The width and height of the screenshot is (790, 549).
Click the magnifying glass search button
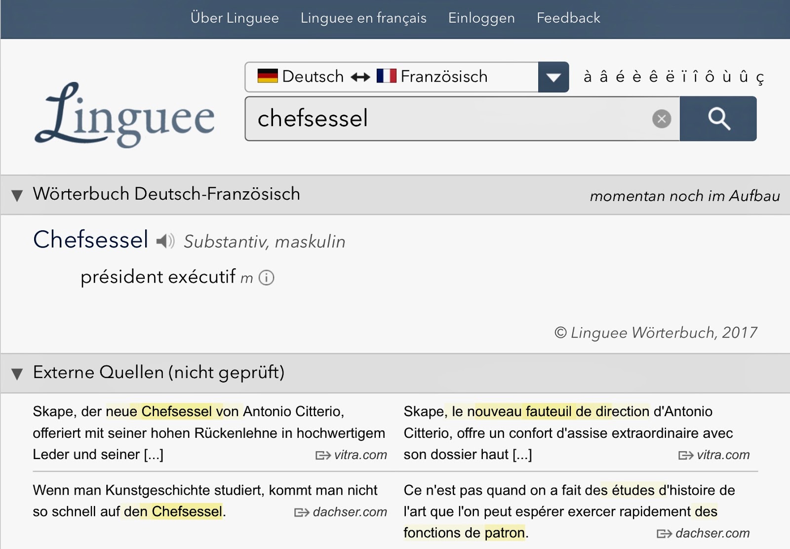tap(718, 119)
